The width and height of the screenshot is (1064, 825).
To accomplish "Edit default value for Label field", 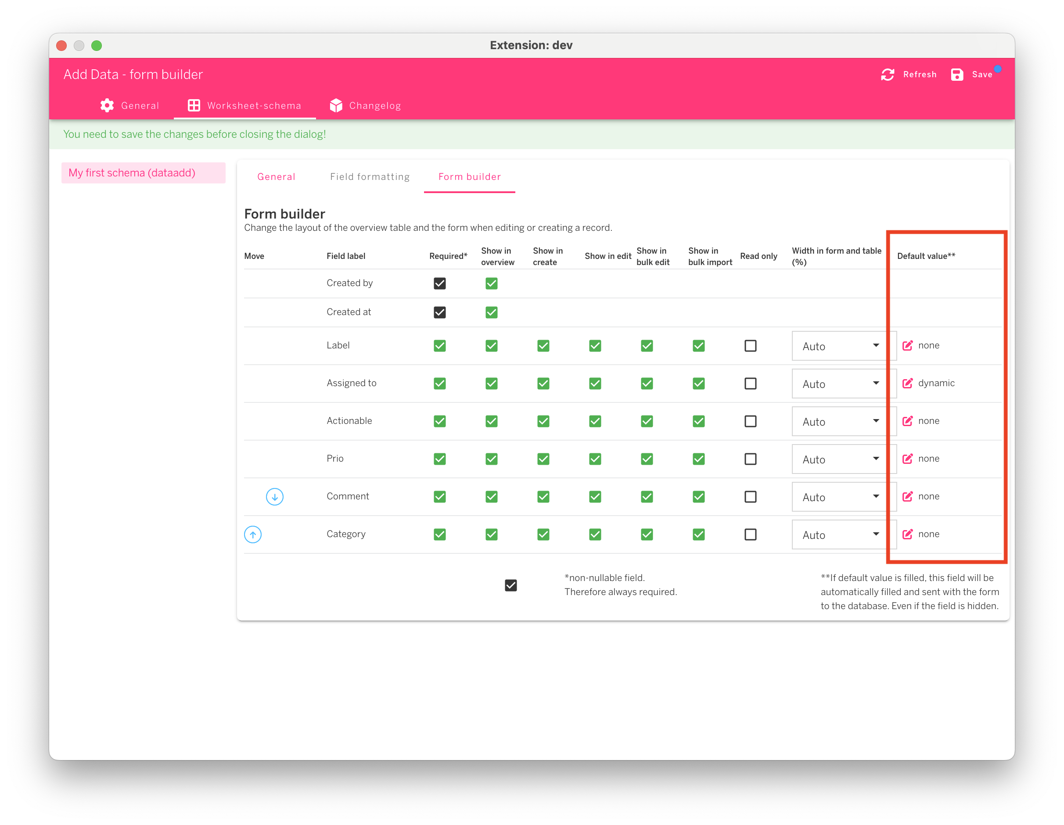I will [907, 346].
